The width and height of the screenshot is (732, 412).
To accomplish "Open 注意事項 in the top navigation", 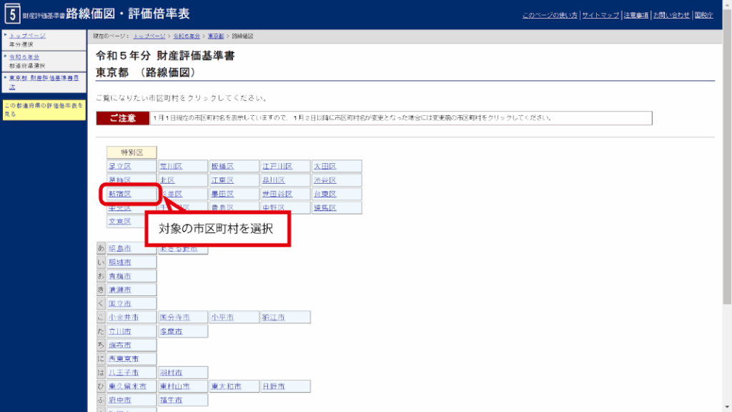I will pyautogui.click(x=635, y=15).
